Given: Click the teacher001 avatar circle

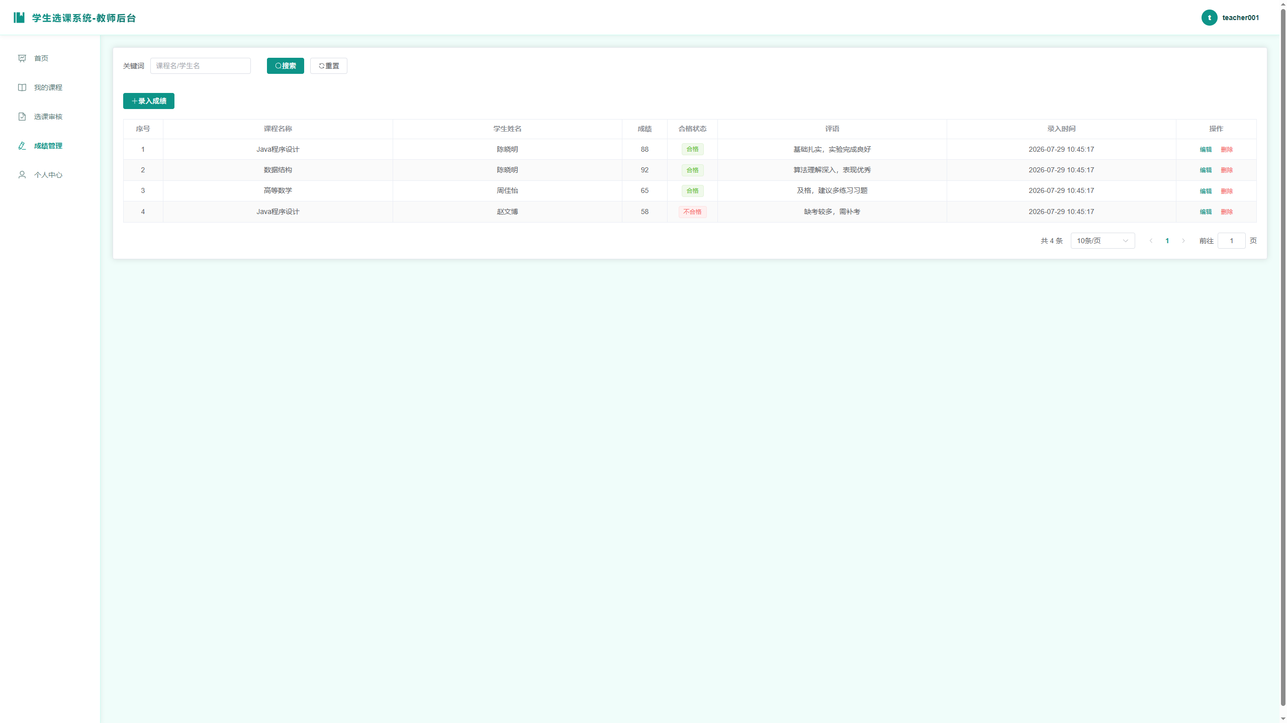Looking at the screenshot, I should pyautogui.click(x=1209, y=18).
